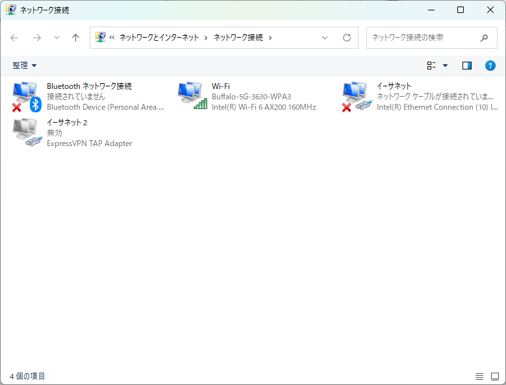Open the 整理 dropdown menu

pyautogui.click(x=25, y=66)
